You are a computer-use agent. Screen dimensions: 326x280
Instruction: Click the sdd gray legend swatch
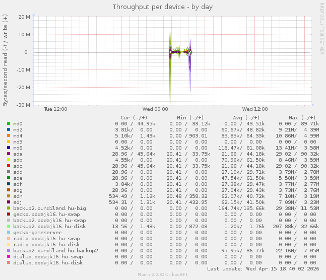pyautogui.click(x=9, y=172)
